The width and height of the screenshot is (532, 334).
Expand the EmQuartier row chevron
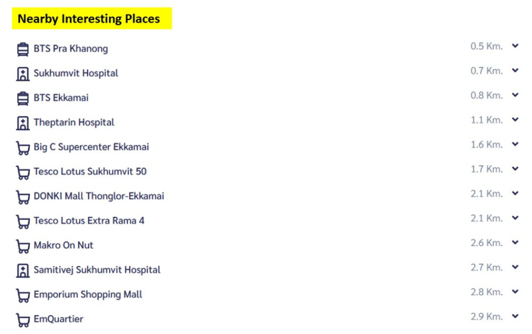point(515,316)
